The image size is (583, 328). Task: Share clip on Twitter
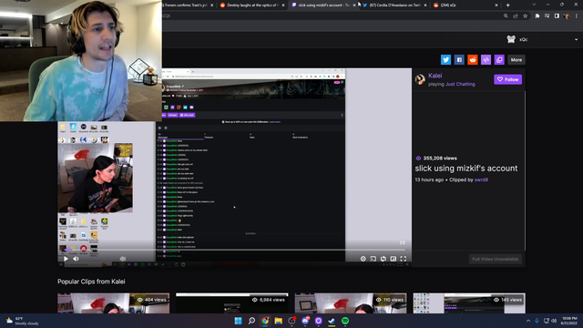pos(445,59)
